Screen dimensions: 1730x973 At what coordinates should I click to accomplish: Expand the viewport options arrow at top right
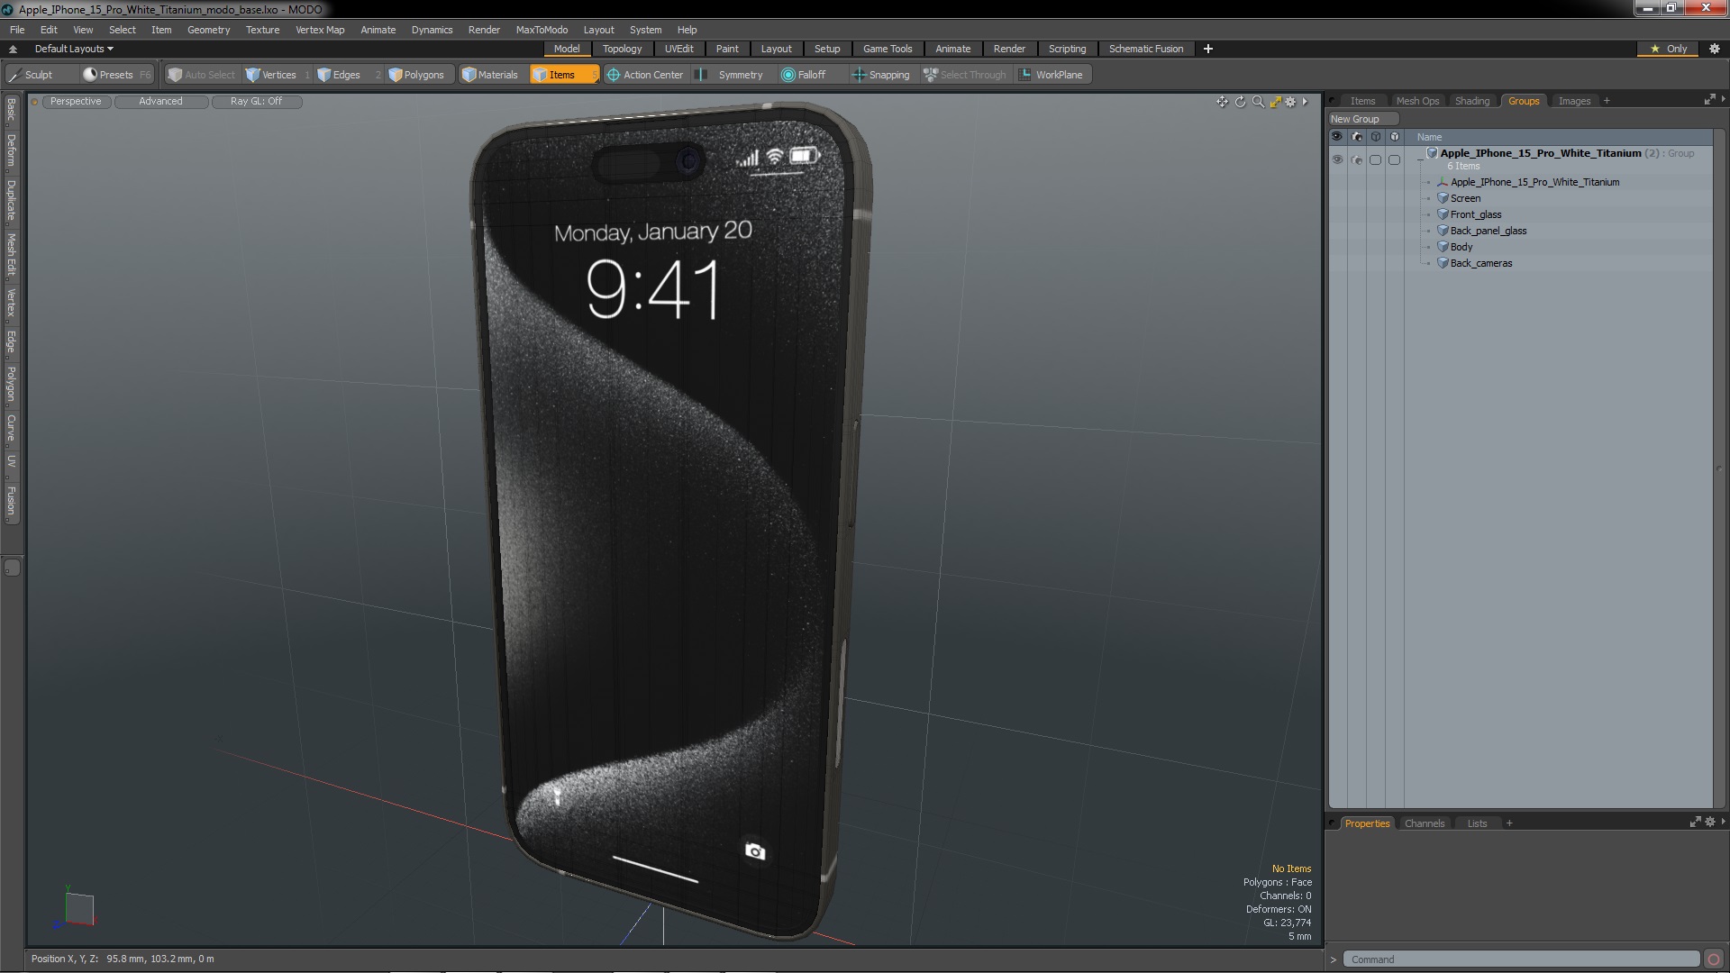click(x=1305, y=102)
